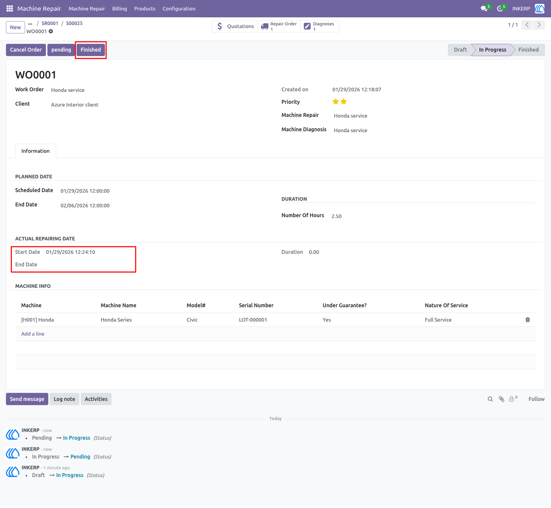This screenshot has height=508, width=551.
Task: Open Billing menu
Action: point(120,9)
